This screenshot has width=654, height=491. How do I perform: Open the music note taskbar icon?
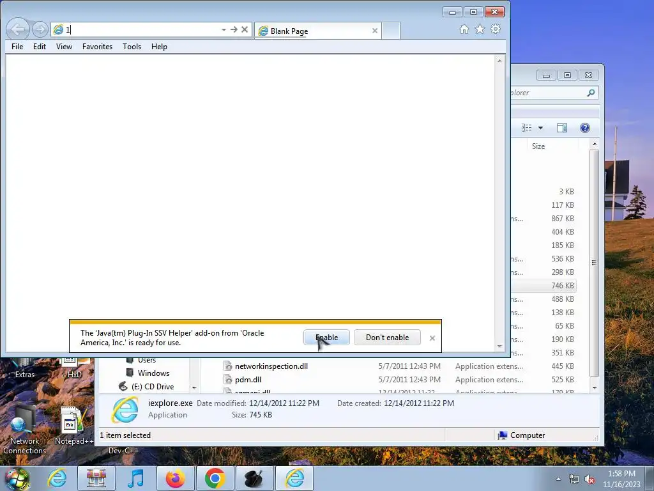[x=136, y=478]
